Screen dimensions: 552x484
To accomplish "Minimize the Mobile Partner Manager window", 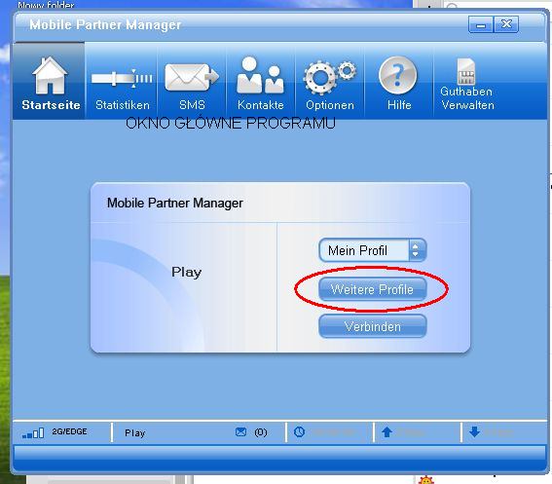I will click(481, 24).
